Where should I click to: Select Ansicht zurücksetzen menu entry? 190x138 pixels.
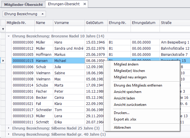[x=130, y=105]
